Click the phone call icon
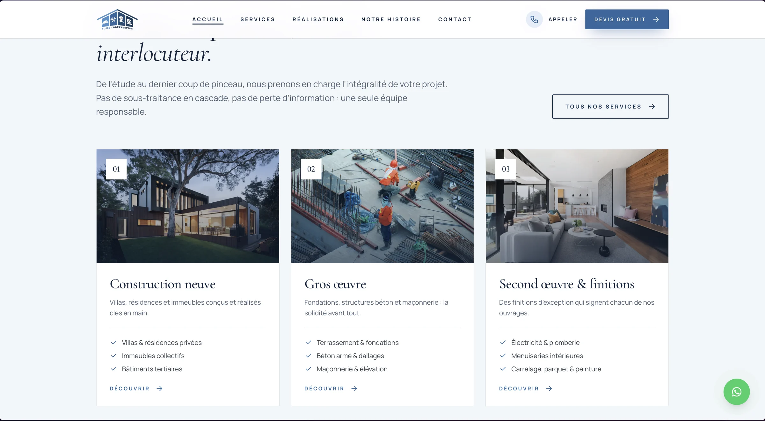The height and width of the screenshot is (421, 765). 534,19
